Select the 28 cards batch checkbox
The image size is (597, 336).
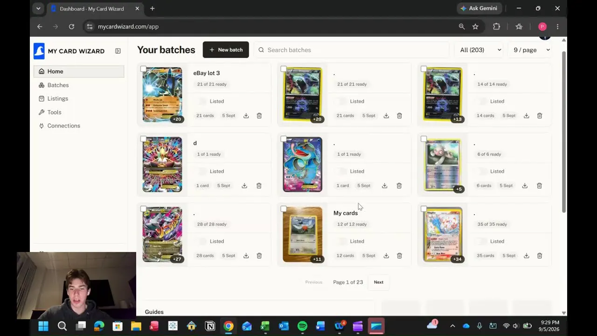(x=143, y=209)
